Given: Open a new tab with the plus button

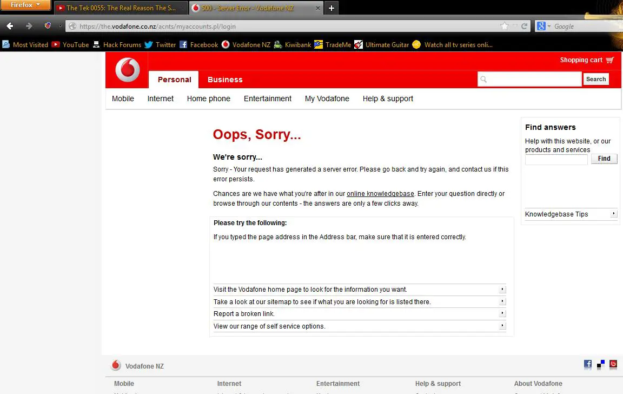Looking at the screenshot, I should [332, 8].
